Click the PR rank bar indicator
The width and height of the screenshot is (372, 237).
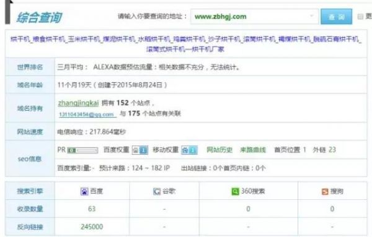click(x=82, y=150)
